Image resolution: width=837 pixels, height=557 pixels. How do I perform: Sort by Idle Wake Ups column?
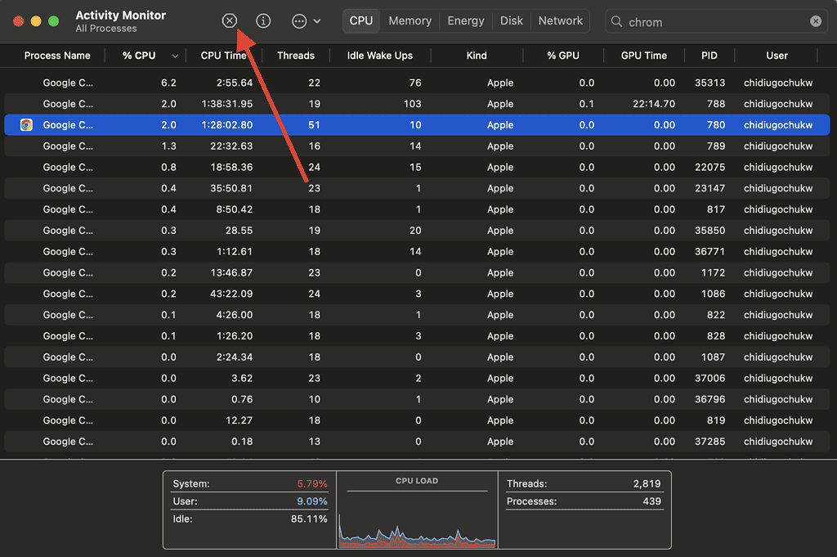(x=379, y=56)
